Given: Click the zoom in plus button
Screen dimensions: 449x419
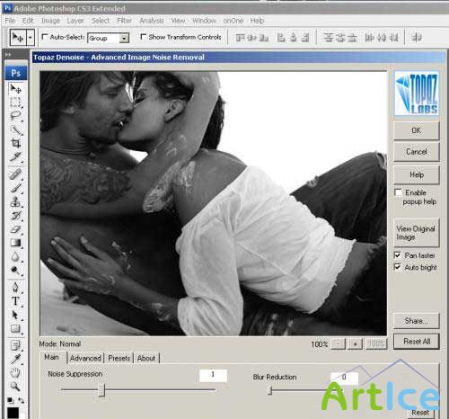Looking at the screenshot, I should pyautogui.click(x=355, y=343).
